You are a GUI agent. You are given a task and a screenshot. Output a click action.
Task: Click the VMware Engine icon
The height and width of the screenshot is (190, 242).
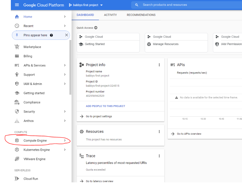point(17,159)
